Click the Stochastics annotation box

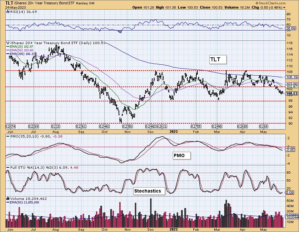click(x=149, y=191)
